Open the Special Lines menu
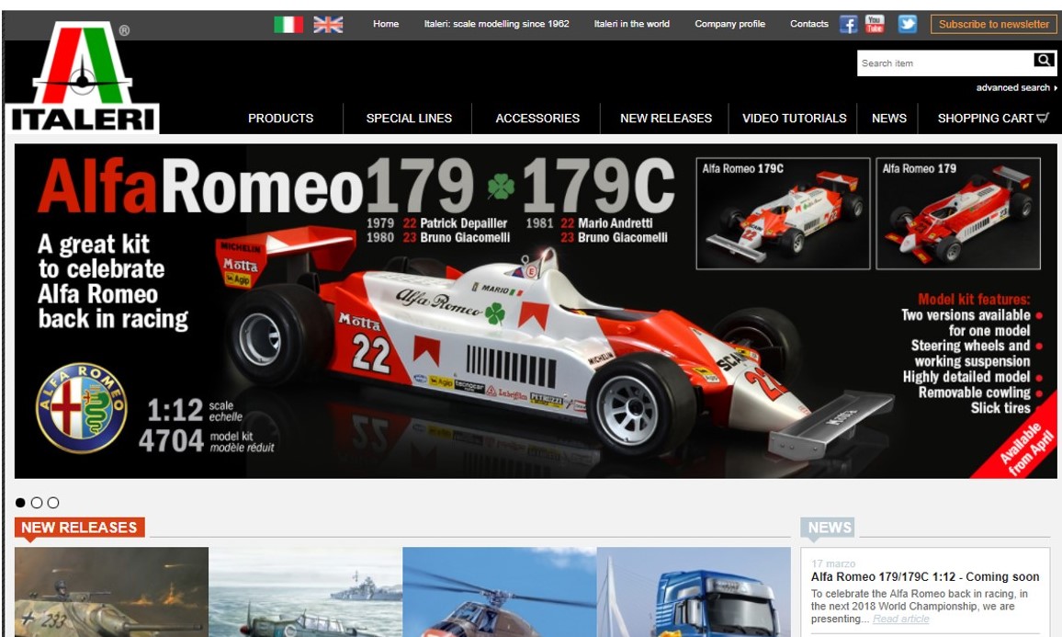The width and height of the screenshot is (1062, 637). (409, 119)
